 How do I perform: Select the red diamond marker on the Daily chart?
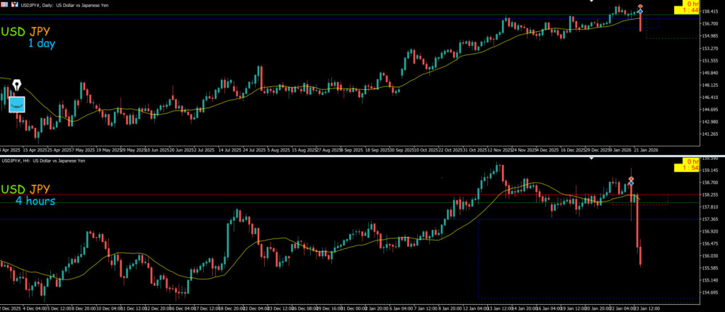point(640,7)
